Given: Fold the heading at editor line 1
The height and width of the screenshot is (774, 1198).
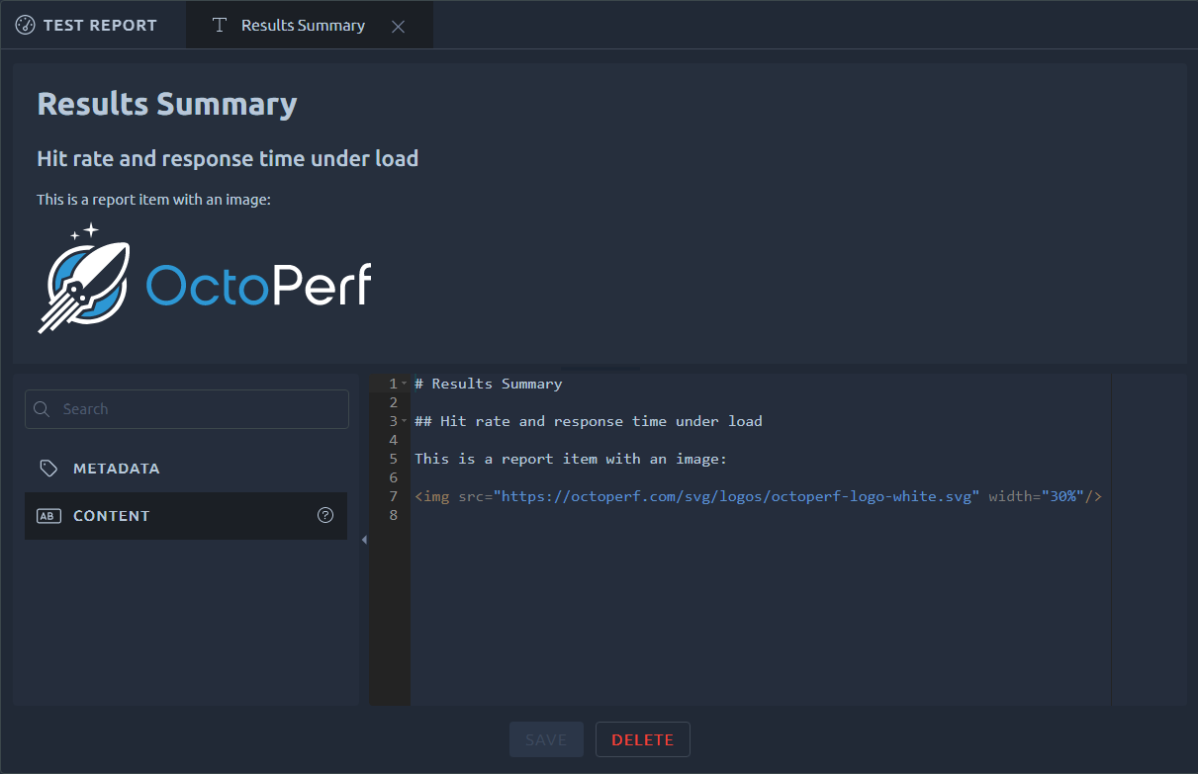Looking at the screenshot, I should [x=405, y=384].
